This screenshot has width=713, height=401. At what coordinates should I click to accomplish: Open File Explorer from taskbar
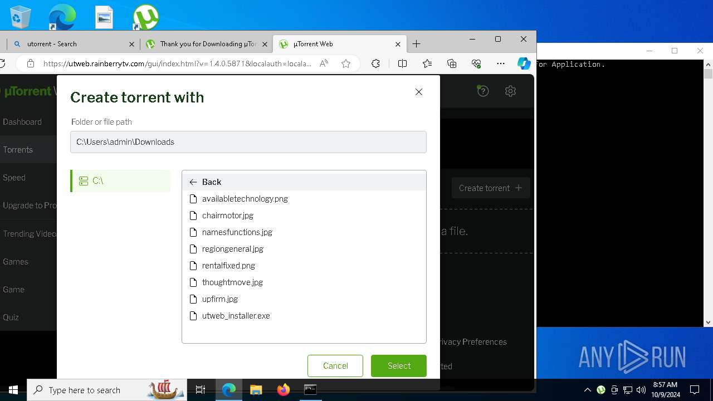(x=256, y=390)
